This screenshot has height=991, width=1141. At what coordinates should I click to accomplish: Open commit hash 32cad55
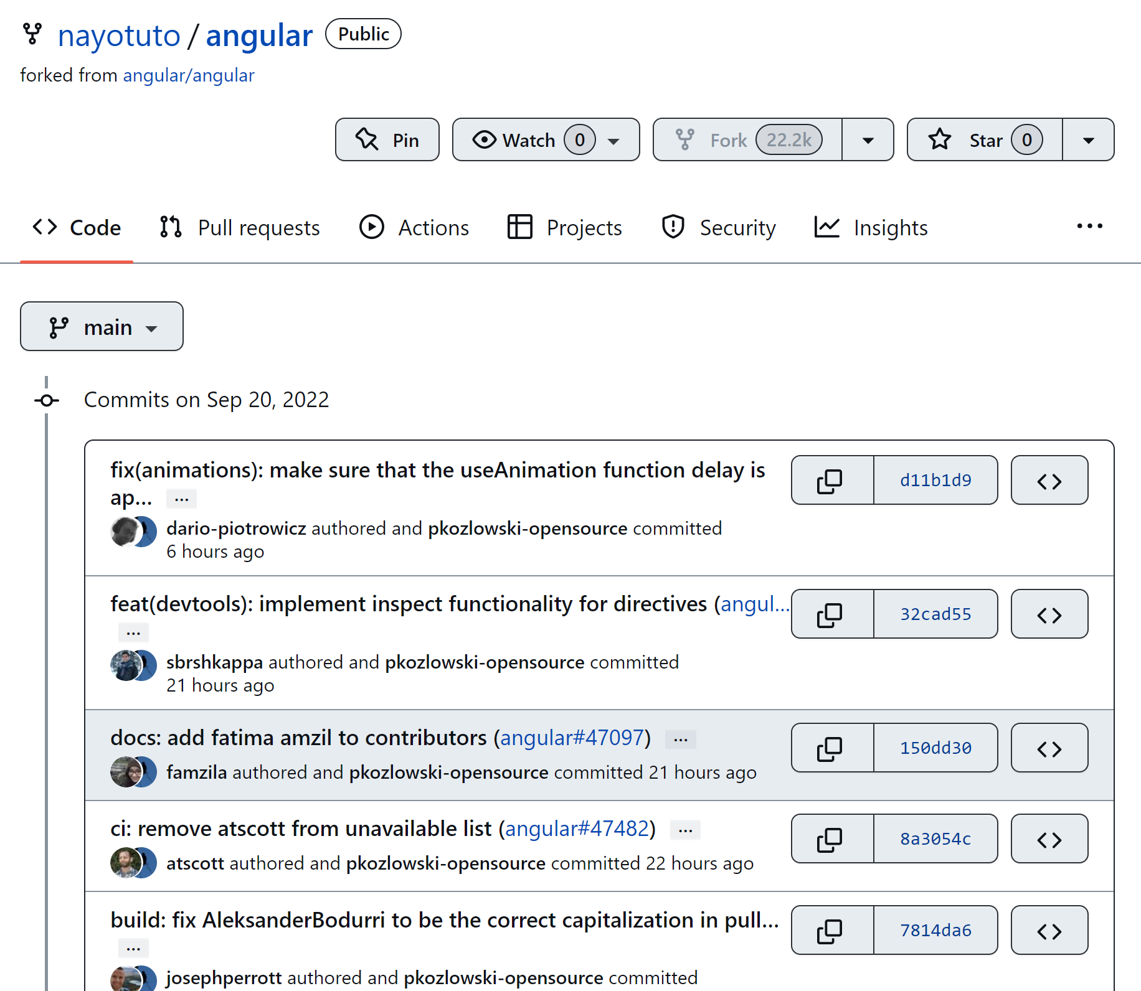(935, 614)
